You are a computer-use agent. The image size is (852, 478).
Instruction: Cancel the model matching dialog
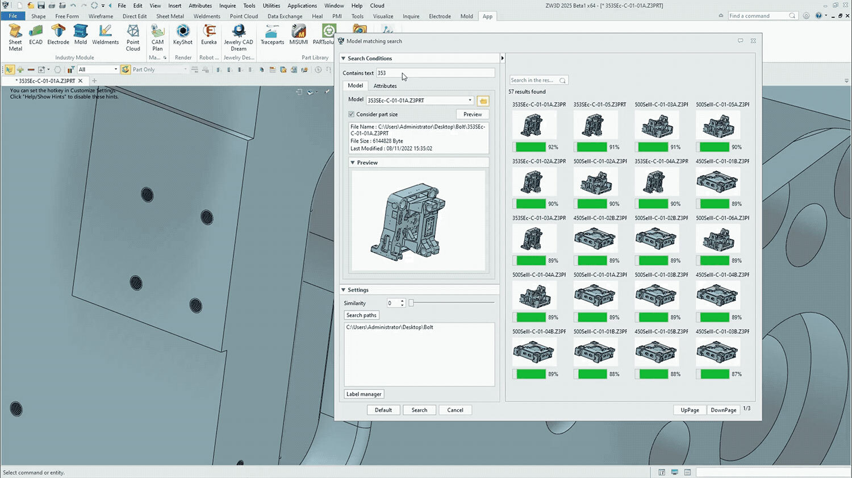[x=455, y=410]
